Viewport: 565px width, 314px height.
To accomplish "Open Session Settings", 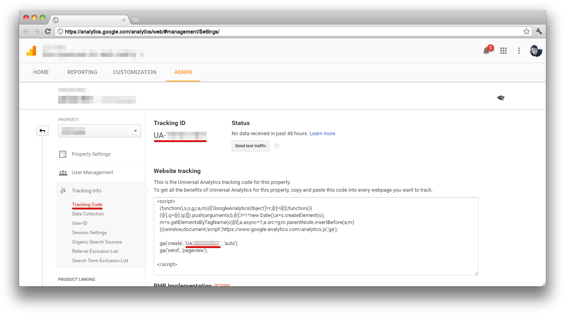I will [x=89, y=233].
